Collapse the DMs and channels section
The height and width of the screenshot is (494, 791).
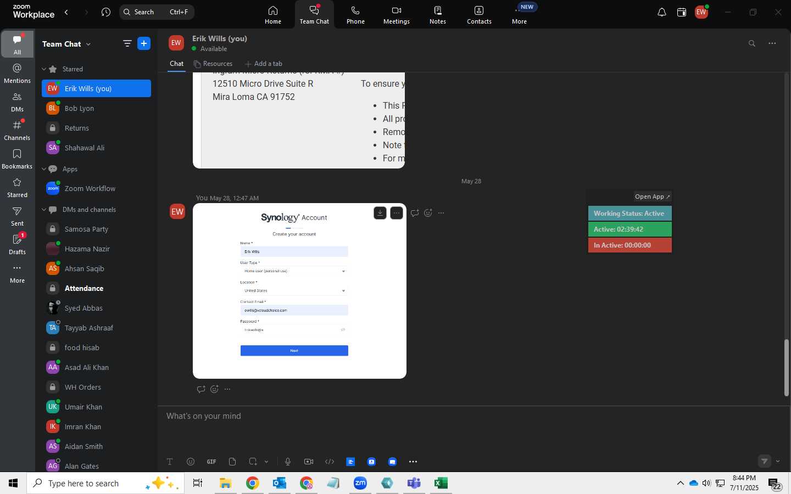click(x=44, y=210)
